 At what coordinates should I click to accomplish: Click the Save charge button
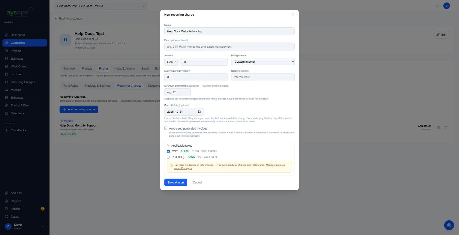[x=175, y=182]
